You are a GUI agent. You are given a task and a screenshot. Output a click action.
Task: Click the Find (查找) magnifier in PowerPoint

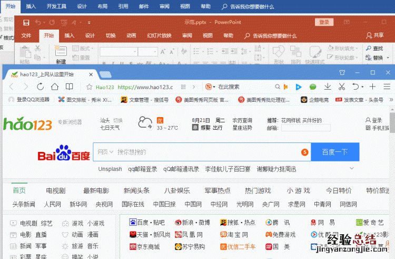(369, 48)
